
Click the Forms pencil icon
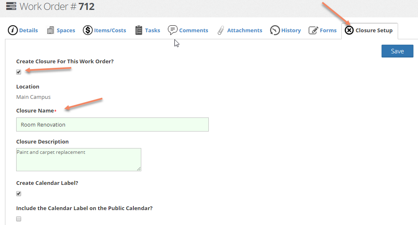click(x=313, y=30)
